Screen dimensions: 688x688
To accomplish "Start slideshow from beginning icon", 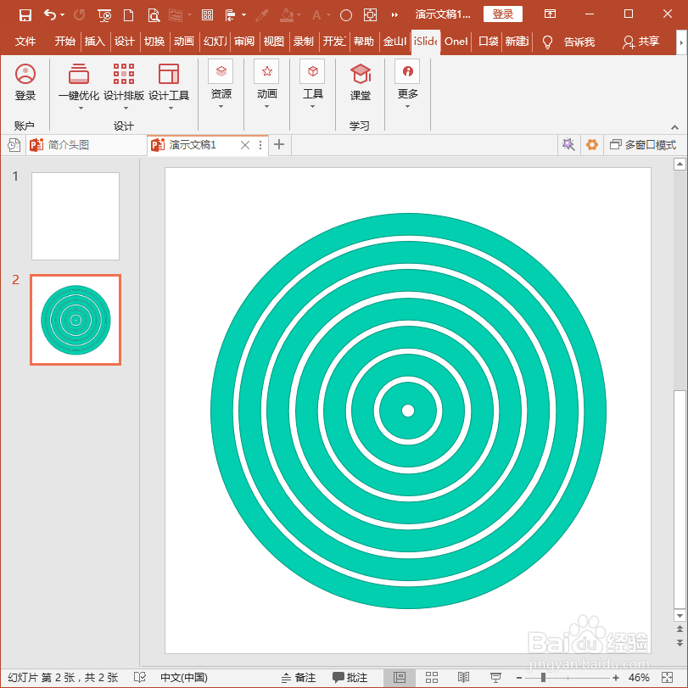I will coord(104,15).
